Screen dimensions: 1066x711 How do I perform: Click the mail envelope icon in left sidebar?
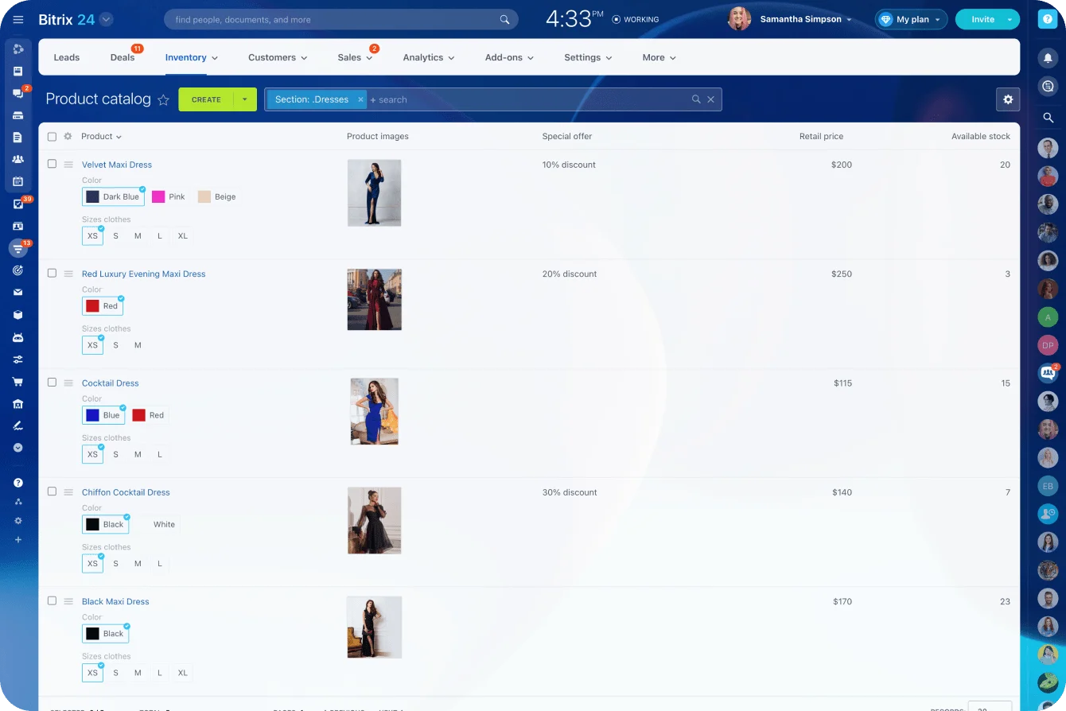pyautogui.click(x=18, y=293)
